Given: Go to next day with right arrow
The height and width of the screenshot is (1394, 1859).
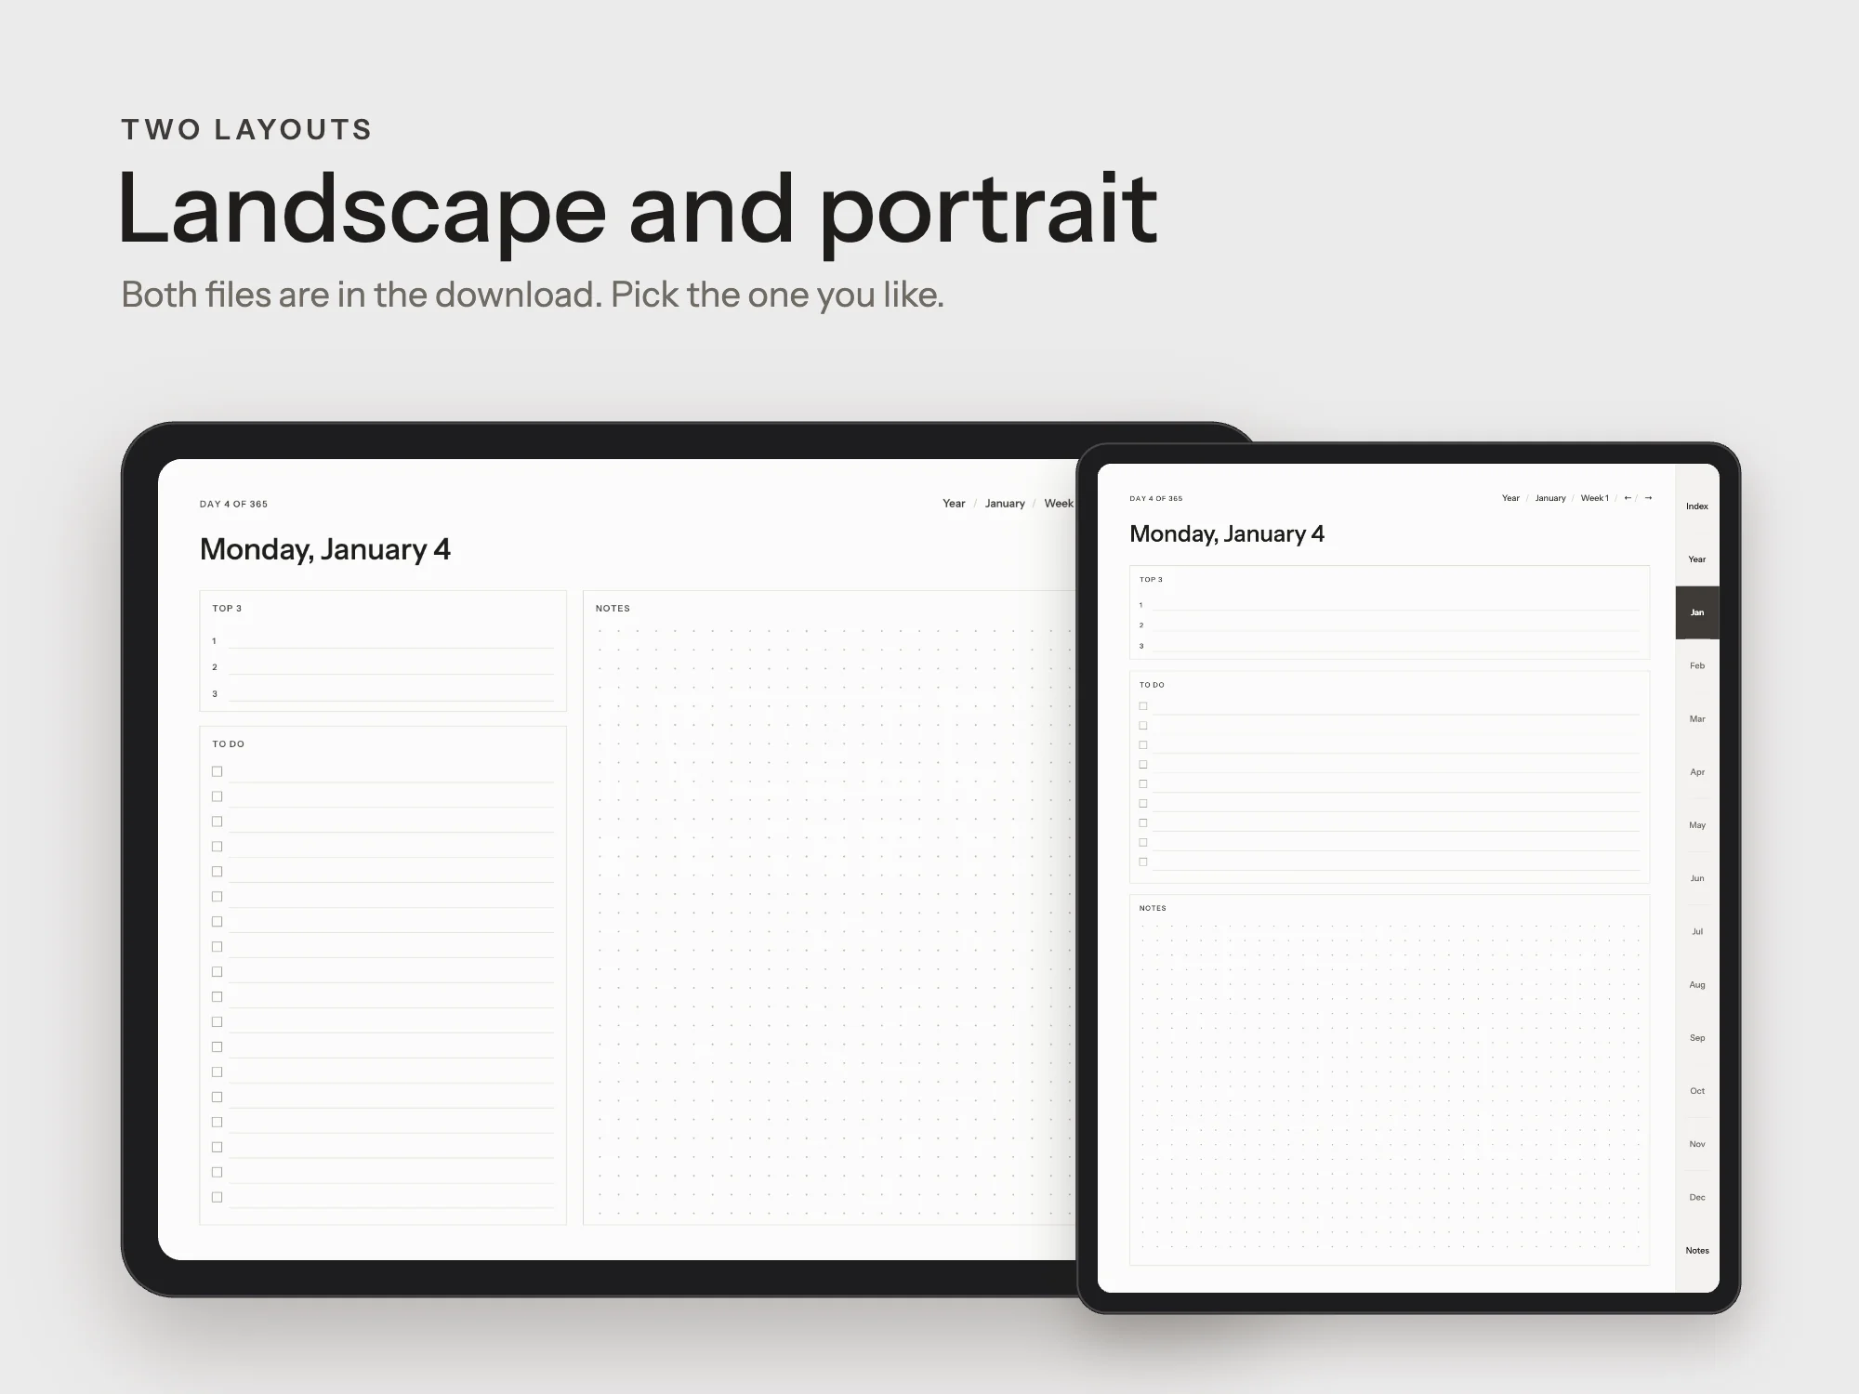Looking at the screenshot, I should coord(1648,498).
